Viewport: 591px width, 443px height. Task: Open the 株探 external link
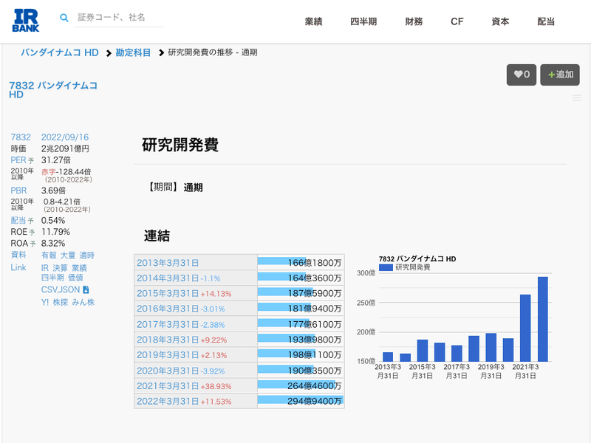tap(61, 302)
